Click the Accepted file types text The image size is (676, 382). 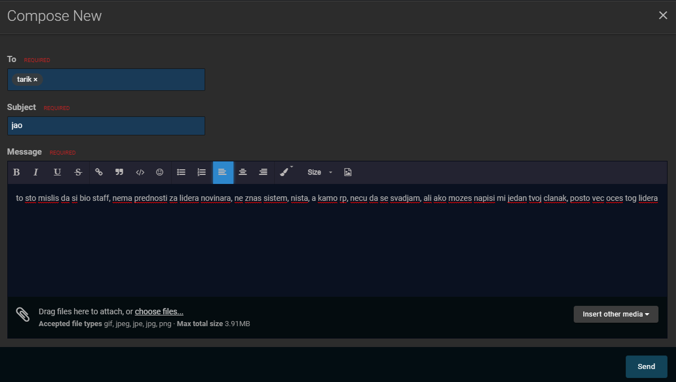tap(70, 324)
